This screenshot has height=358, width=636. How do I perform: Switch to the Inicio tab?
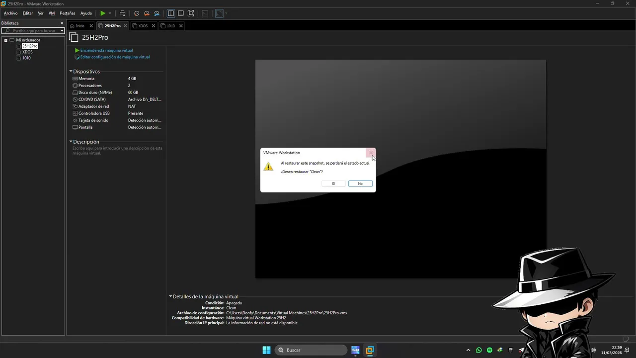(x=79, y=26)
